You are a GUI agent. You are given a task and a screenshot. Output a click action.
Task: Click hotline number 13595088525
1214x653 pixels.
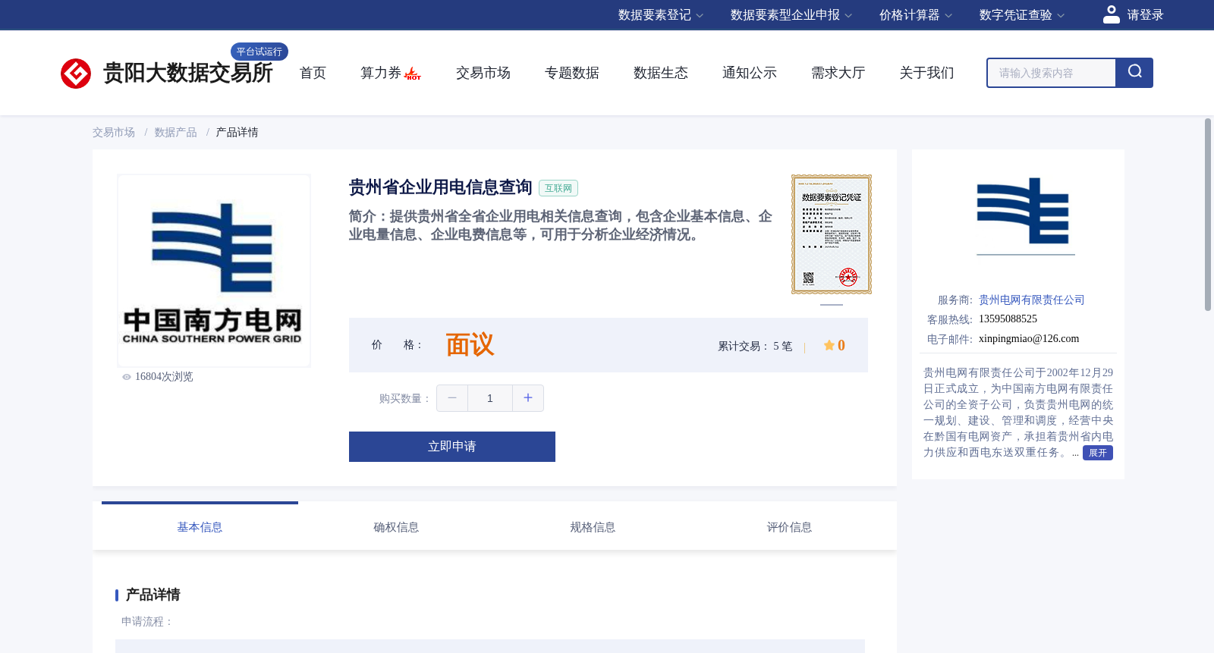click(x=1008, y=319)
